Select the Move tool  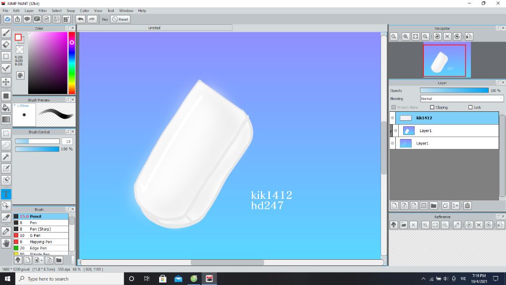click(6, 82)
